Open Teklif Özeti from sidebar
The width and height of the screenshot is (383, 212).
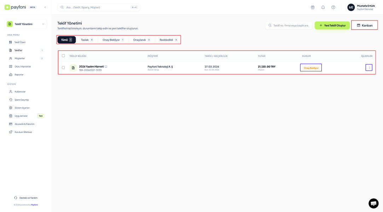click(x=19, y=42)
